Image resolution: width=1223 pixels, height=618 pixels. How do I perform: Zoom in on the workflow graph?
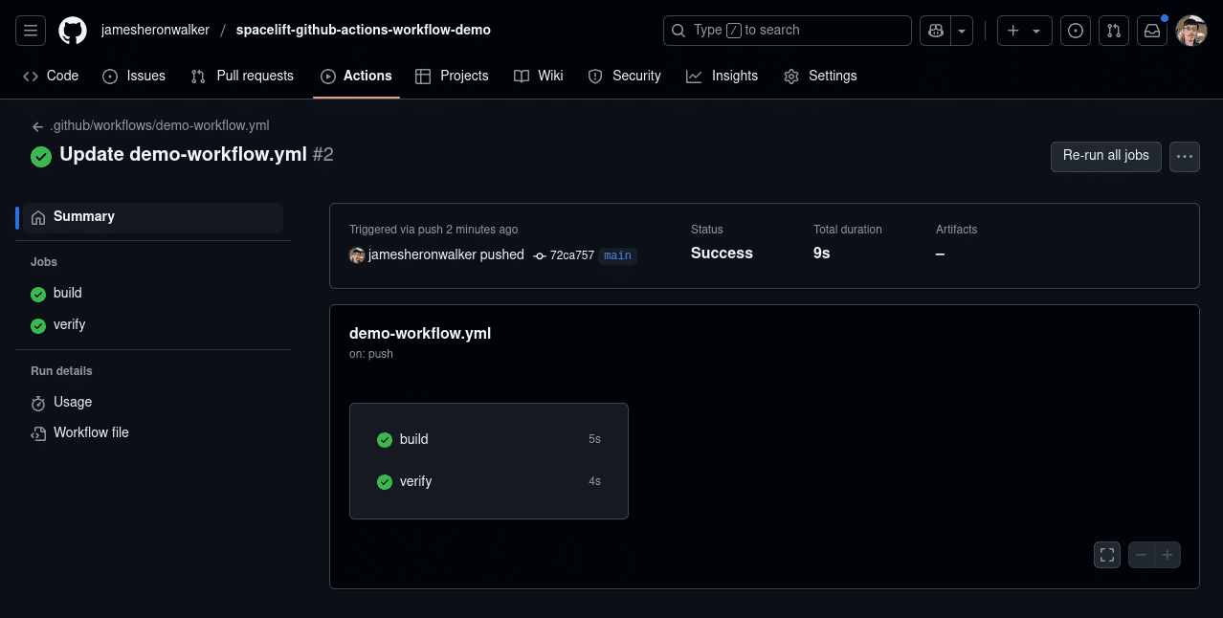point(1167,555)
